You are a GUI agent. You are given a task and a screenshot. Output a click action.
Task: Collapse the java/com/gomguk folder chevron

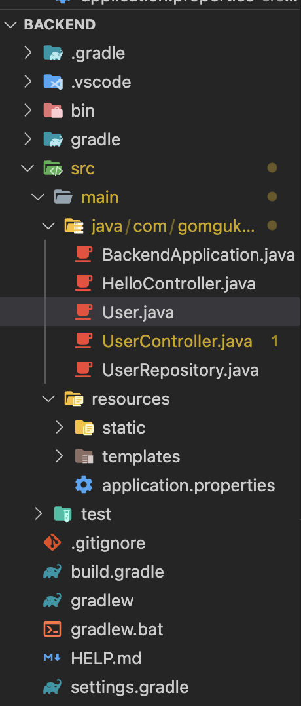point(48,226)
